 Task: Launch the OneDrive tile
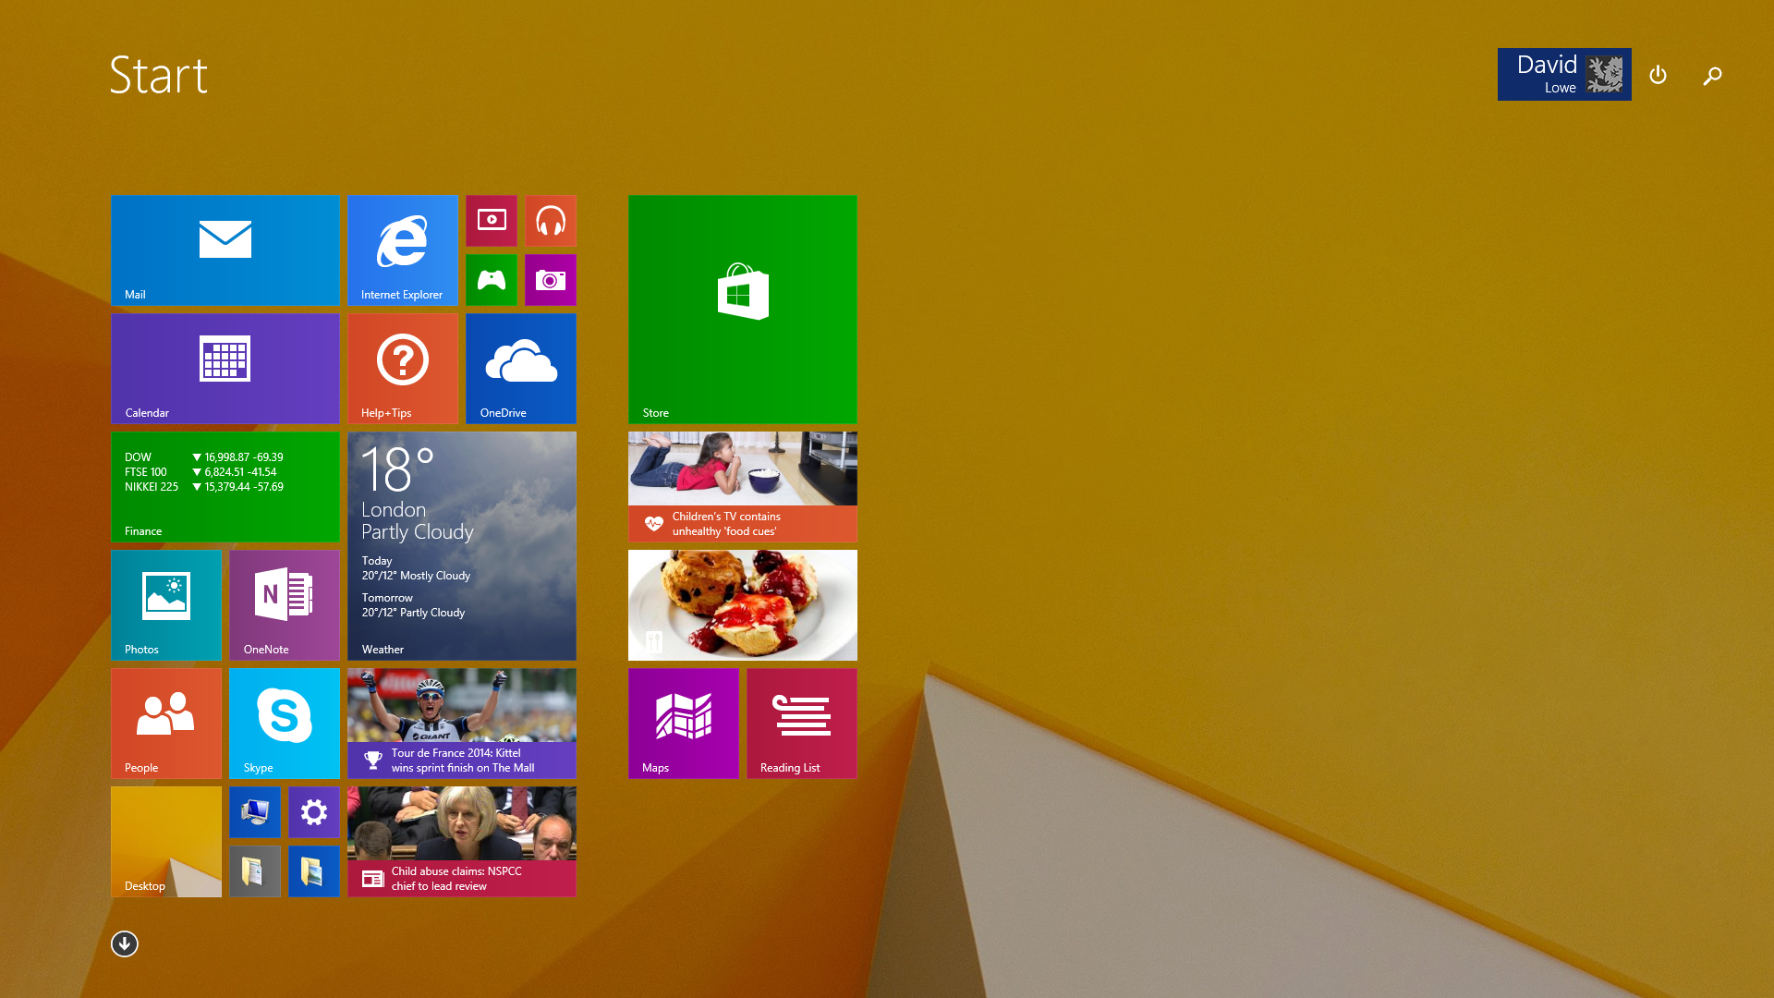coord(520,368)
